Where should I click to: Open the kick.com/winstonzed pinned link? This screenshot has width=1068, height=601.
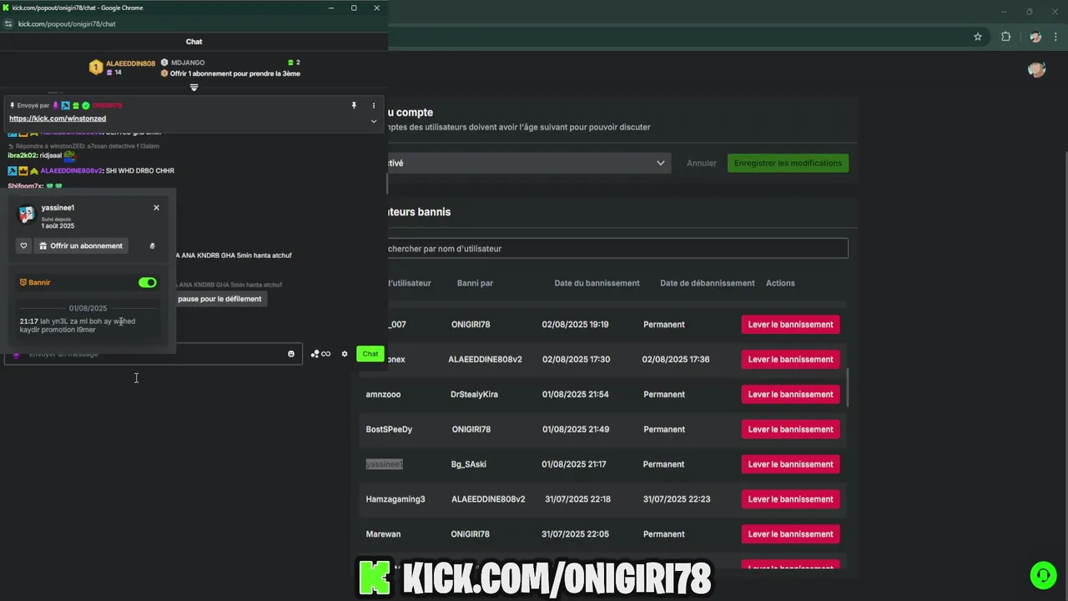tap(58, 119)
